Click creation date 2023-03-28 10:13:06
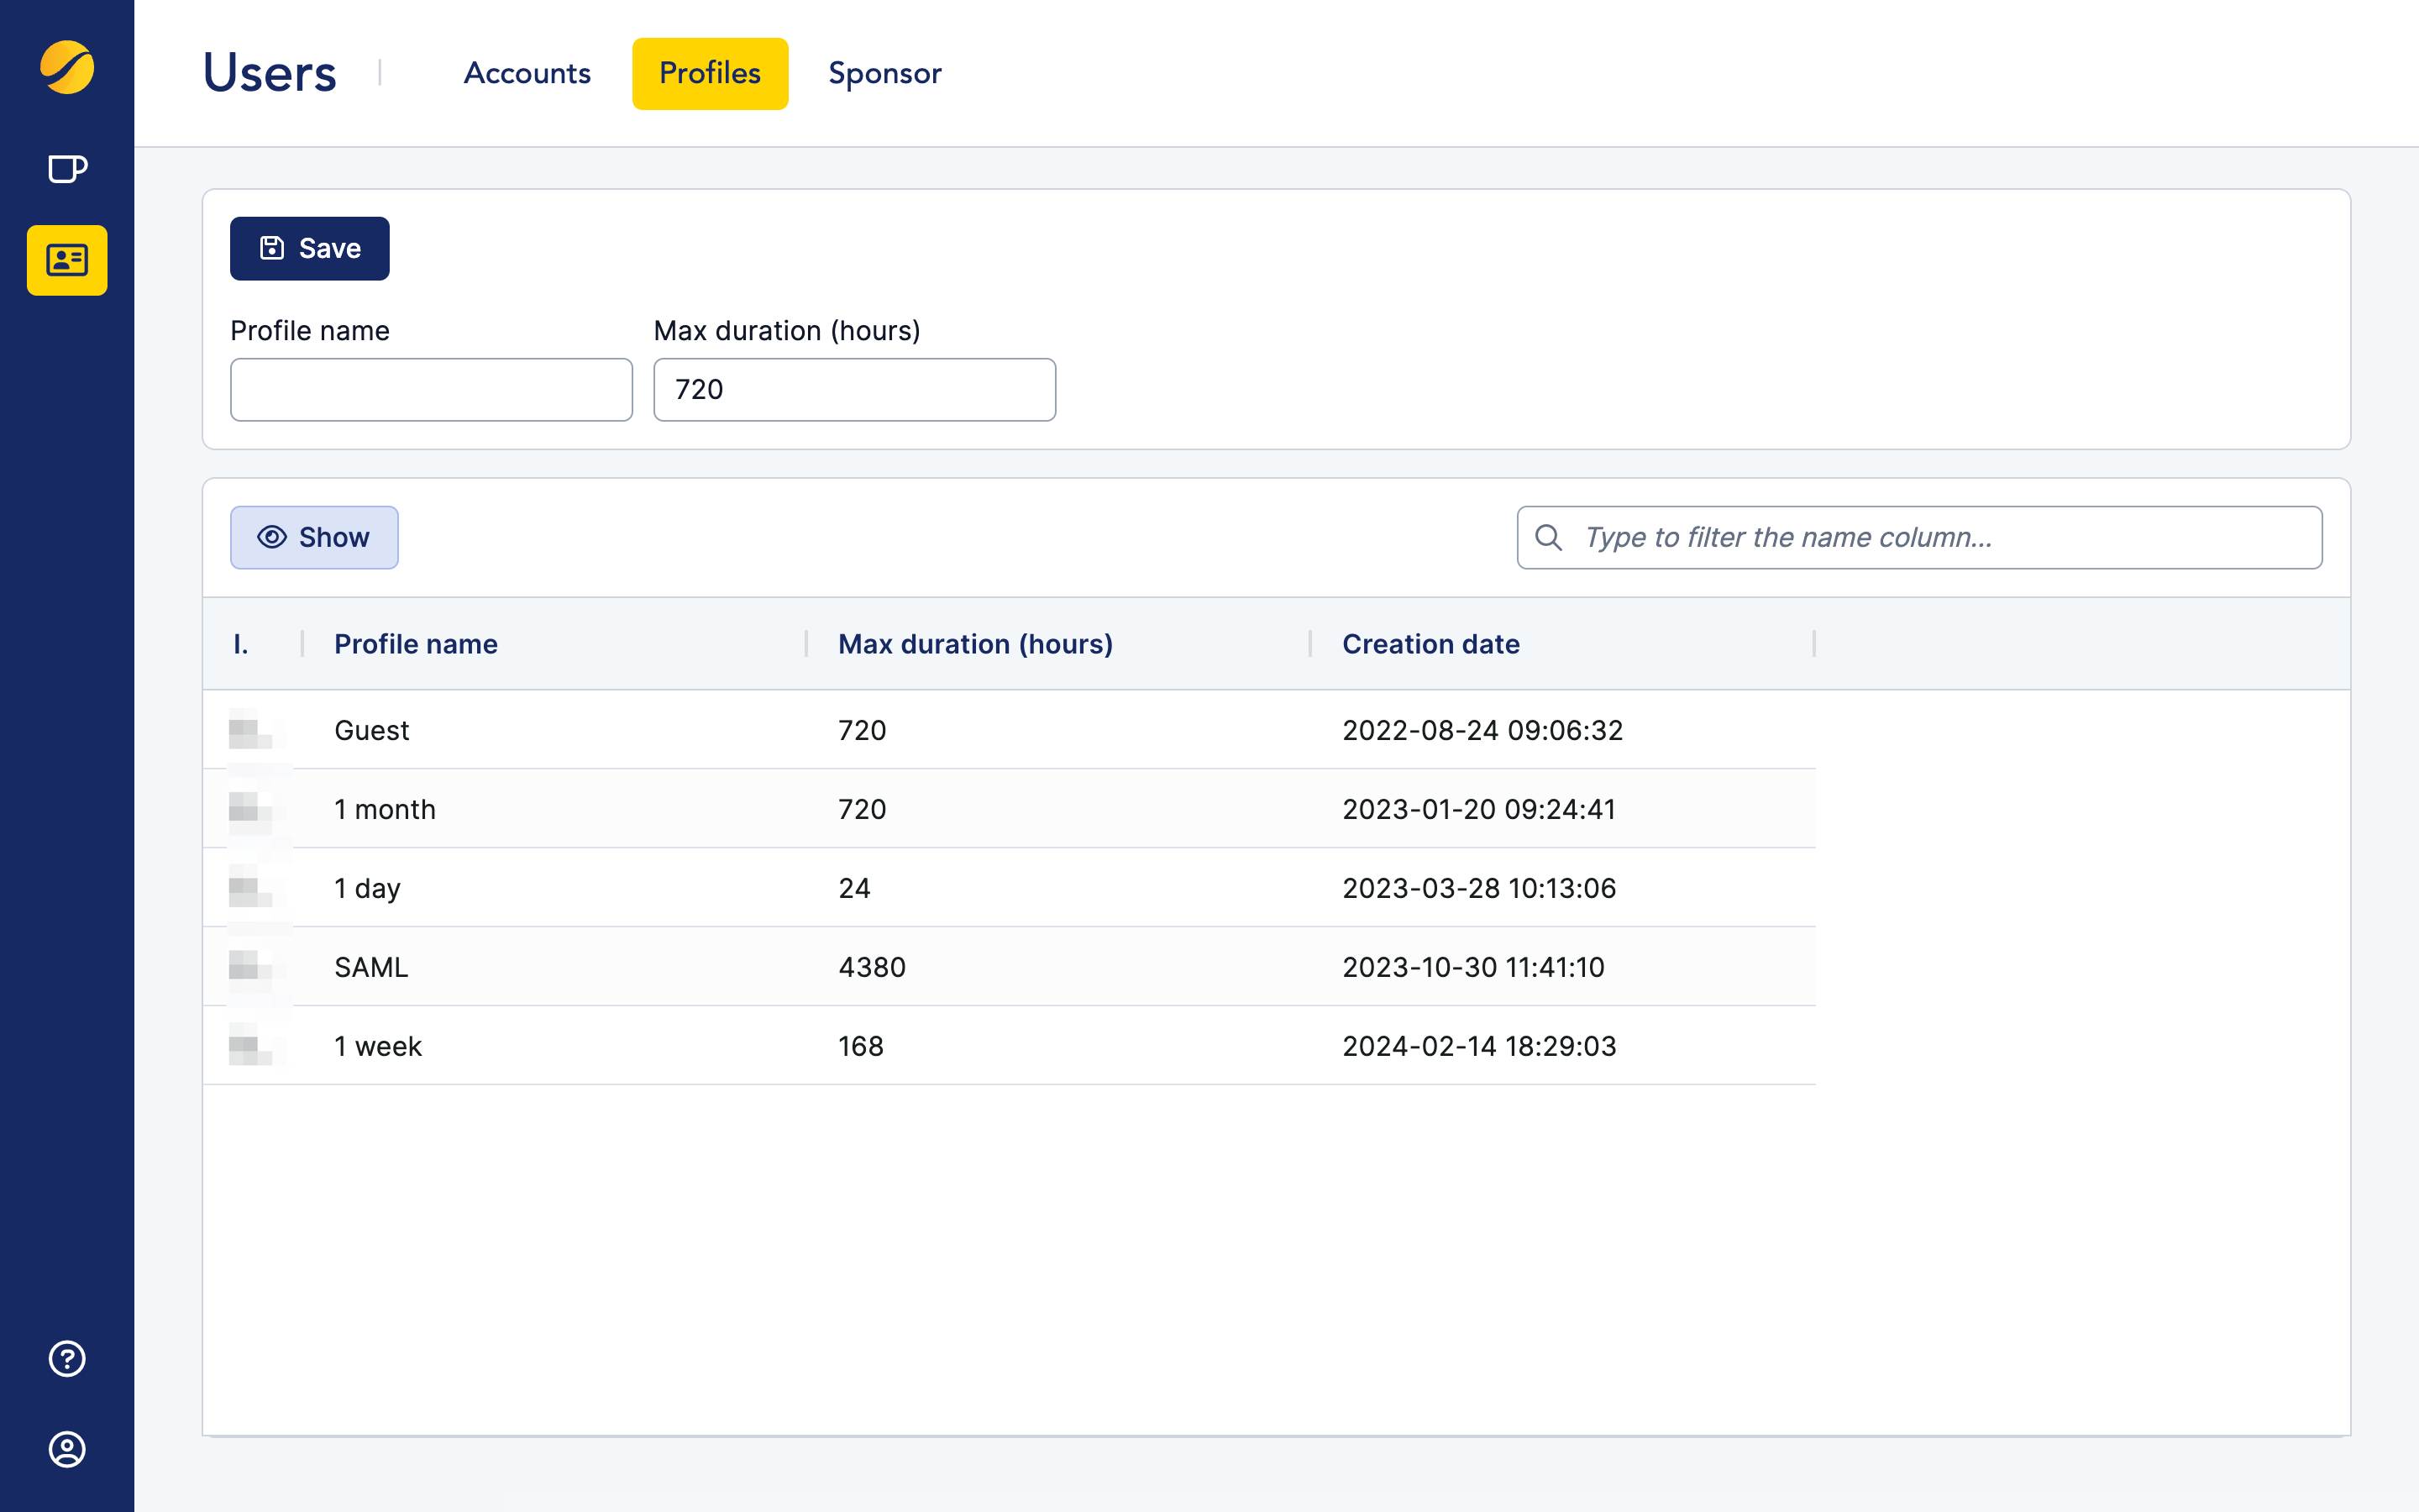This screenshot has width=2419, height=1512. [1479, 888]
